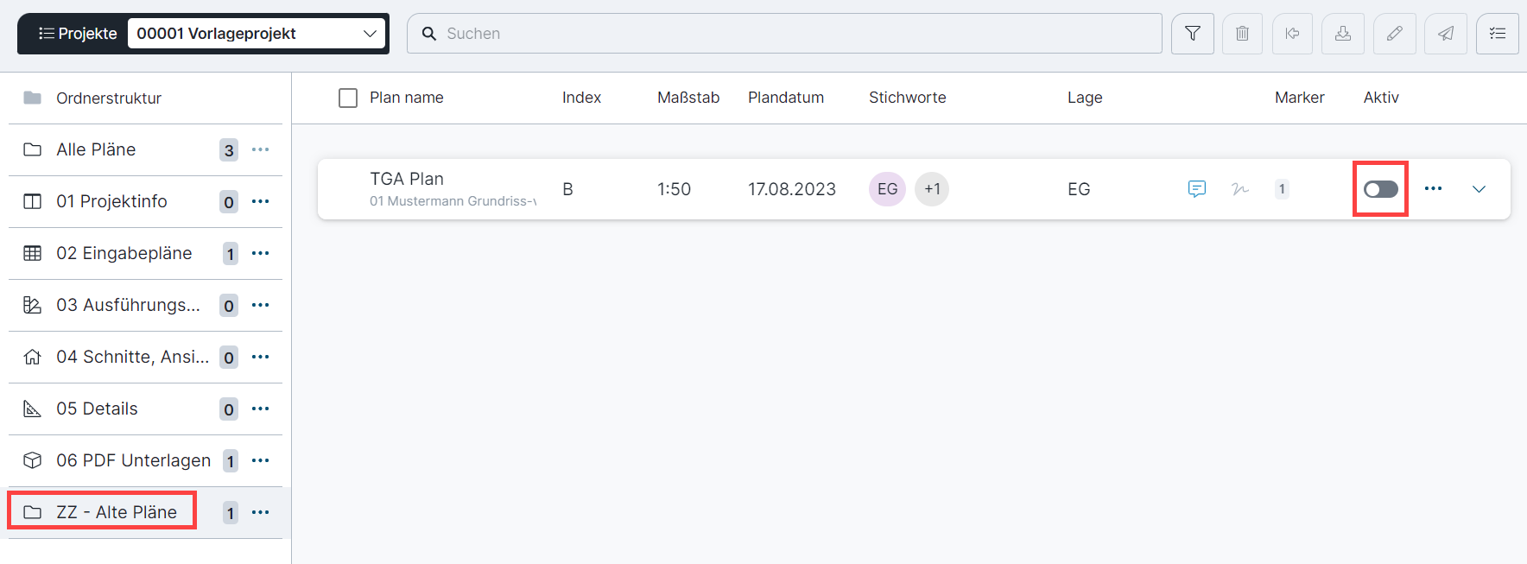Click the Alle Pläne count badge 3

229,150
